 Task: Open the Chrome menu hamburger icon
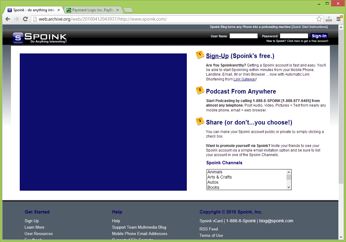pos(338,19)
